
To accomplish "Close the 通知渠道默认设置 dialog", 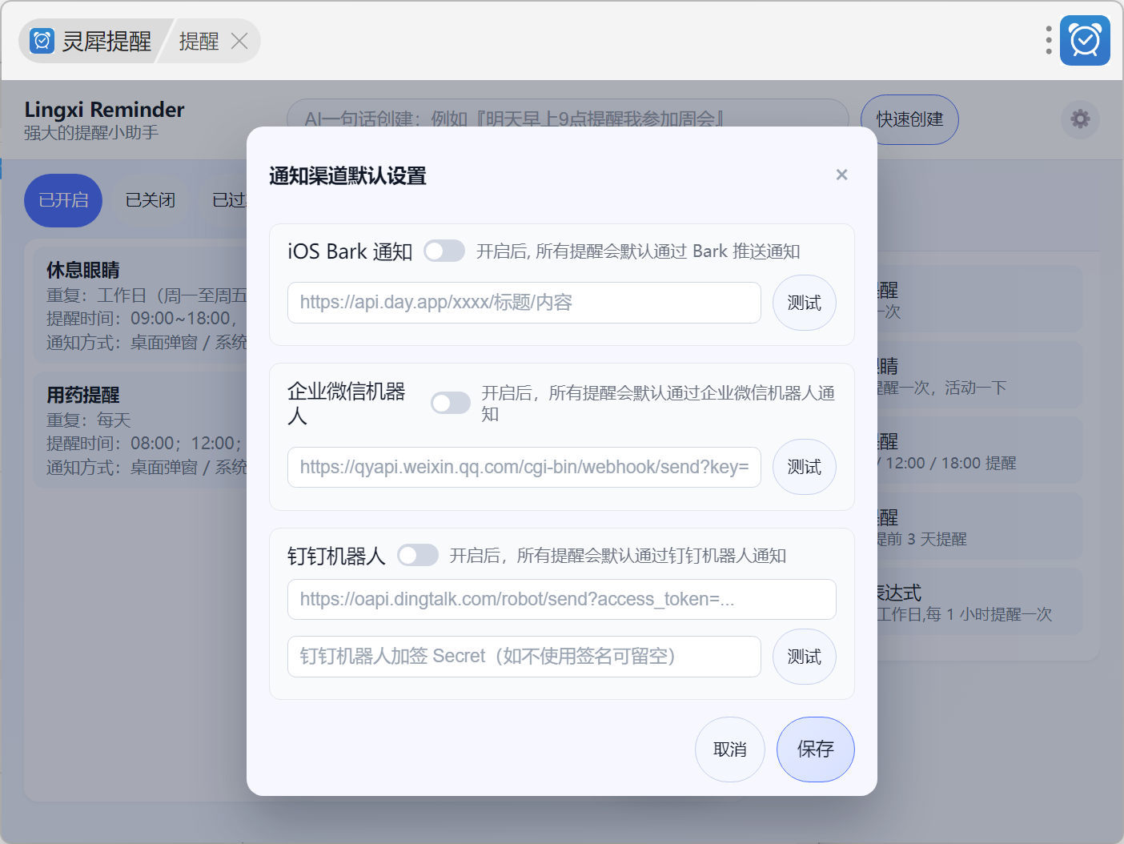I will [x=841, y=175].
